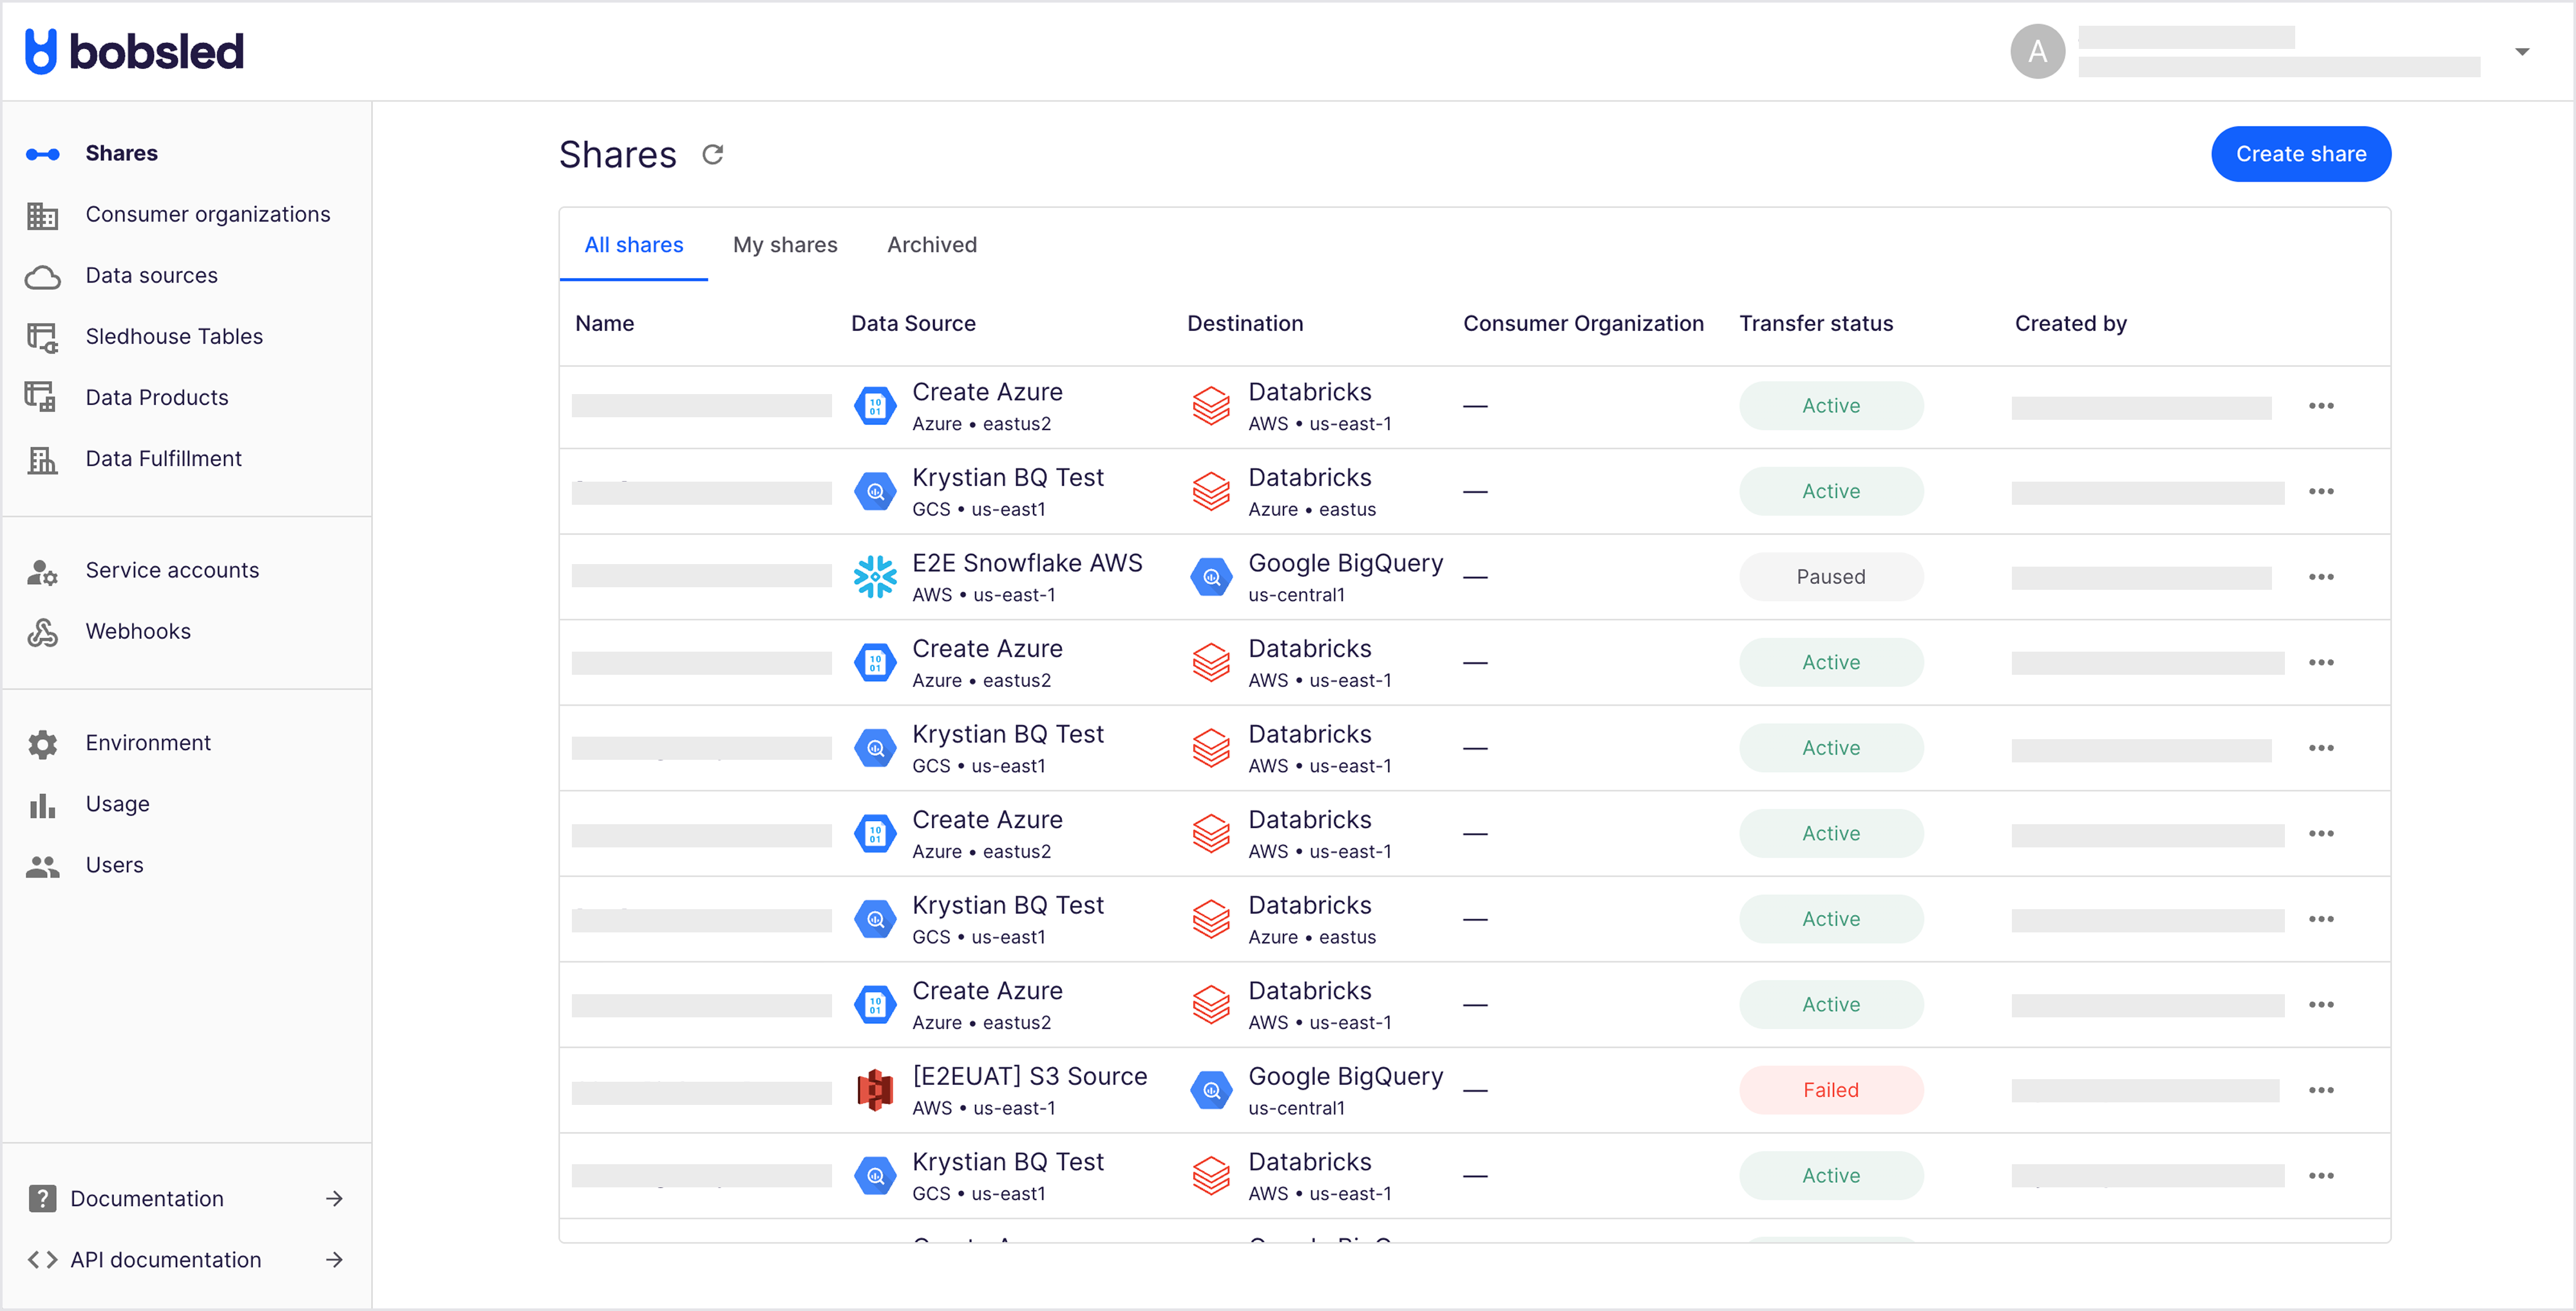
Task: Click the Destination column header
Action: pos(1245,324)
